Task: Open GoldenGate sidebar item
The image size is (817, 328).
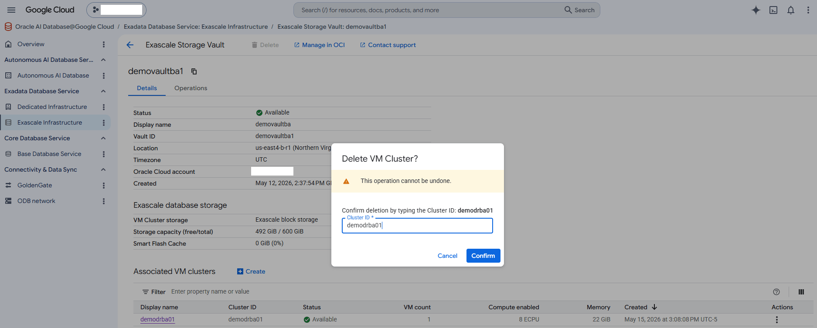Action: pos(35,185)
